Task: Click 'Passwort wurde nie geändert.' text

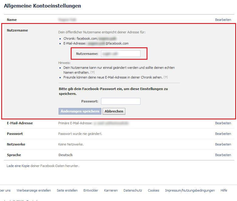Action: pyautogui.click(x=80, y=134)
